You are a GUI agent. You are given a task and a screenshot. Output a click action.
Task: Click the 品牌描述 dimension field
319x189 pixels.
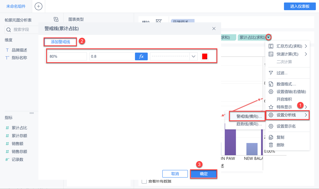point(19,50)
